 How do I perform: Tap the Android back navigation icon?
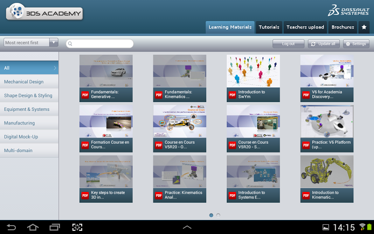coord(11,227)
